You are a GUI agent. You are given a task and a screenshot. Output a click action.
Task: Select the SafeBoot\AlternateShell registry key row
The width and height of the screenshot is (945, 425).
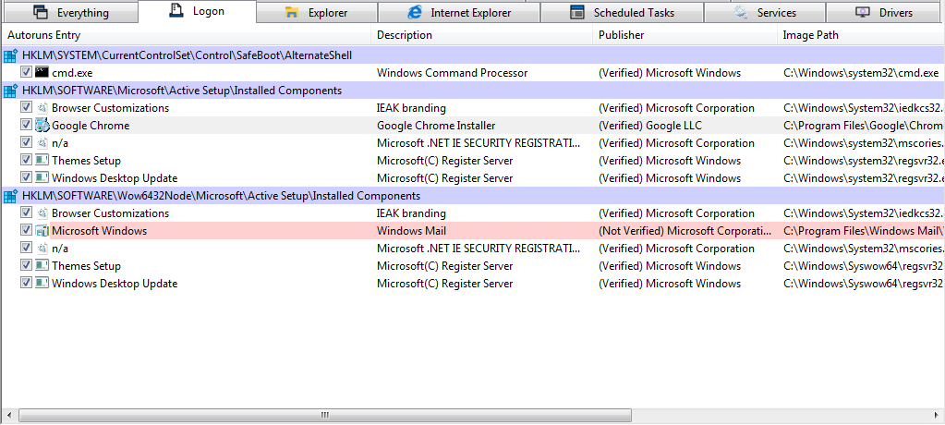click(x=473, y=55)
